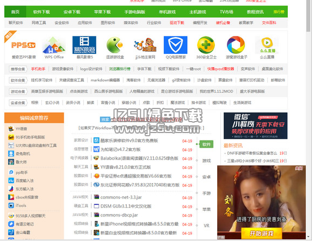The height and width of the screenshot is (242, 314).
Task: Open the 文件百科 category link
Action: pos(269,23)
